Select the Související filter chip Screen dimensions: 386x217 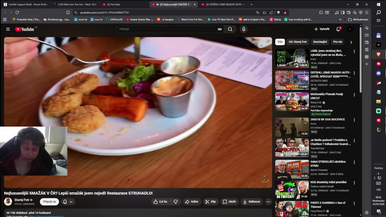click(320, 42)
